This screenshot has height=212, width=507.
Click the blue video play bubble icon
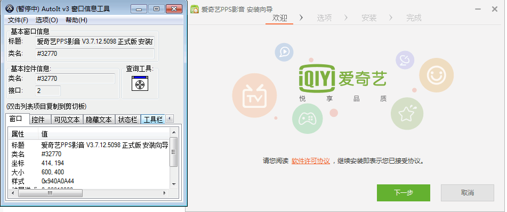point(284,52)
